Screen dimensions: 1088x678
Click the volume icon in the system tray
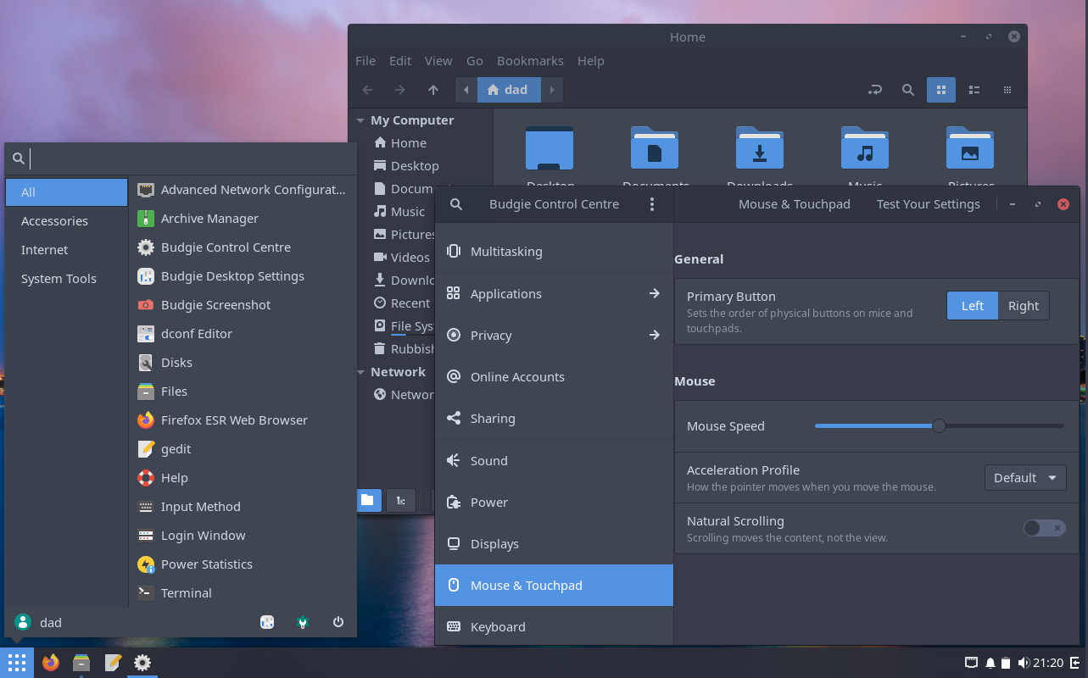(1024, 663)
